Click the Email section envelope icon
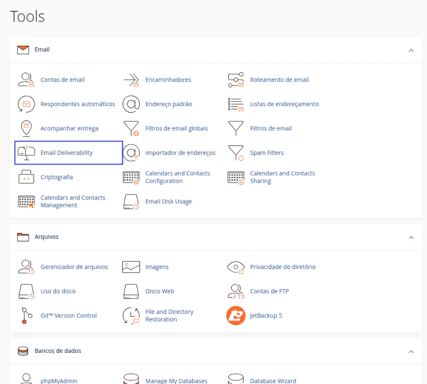This screenshot has height=384, width=427. (23, 50)
